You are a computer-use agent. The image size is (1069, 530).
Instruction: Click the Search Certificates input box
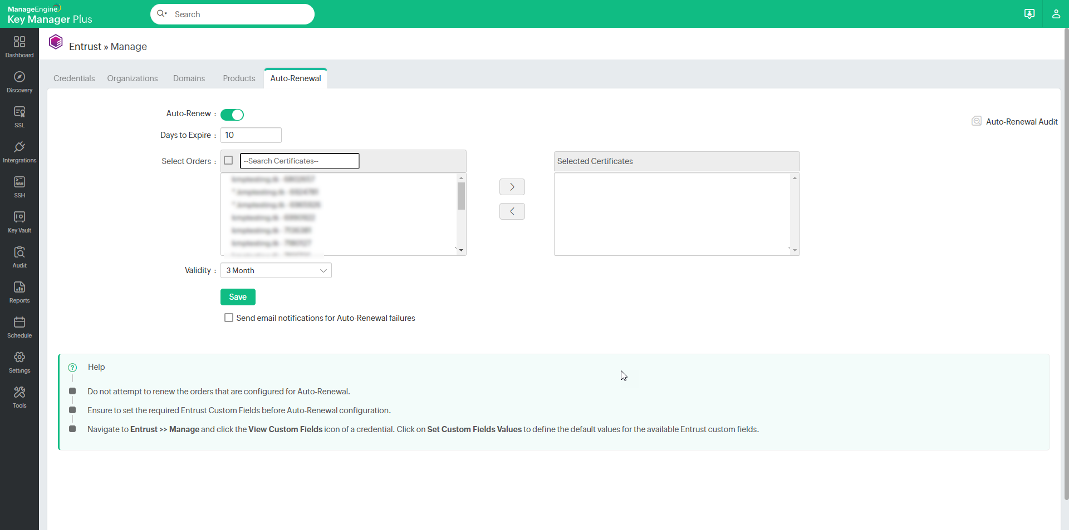coord(300,161)
